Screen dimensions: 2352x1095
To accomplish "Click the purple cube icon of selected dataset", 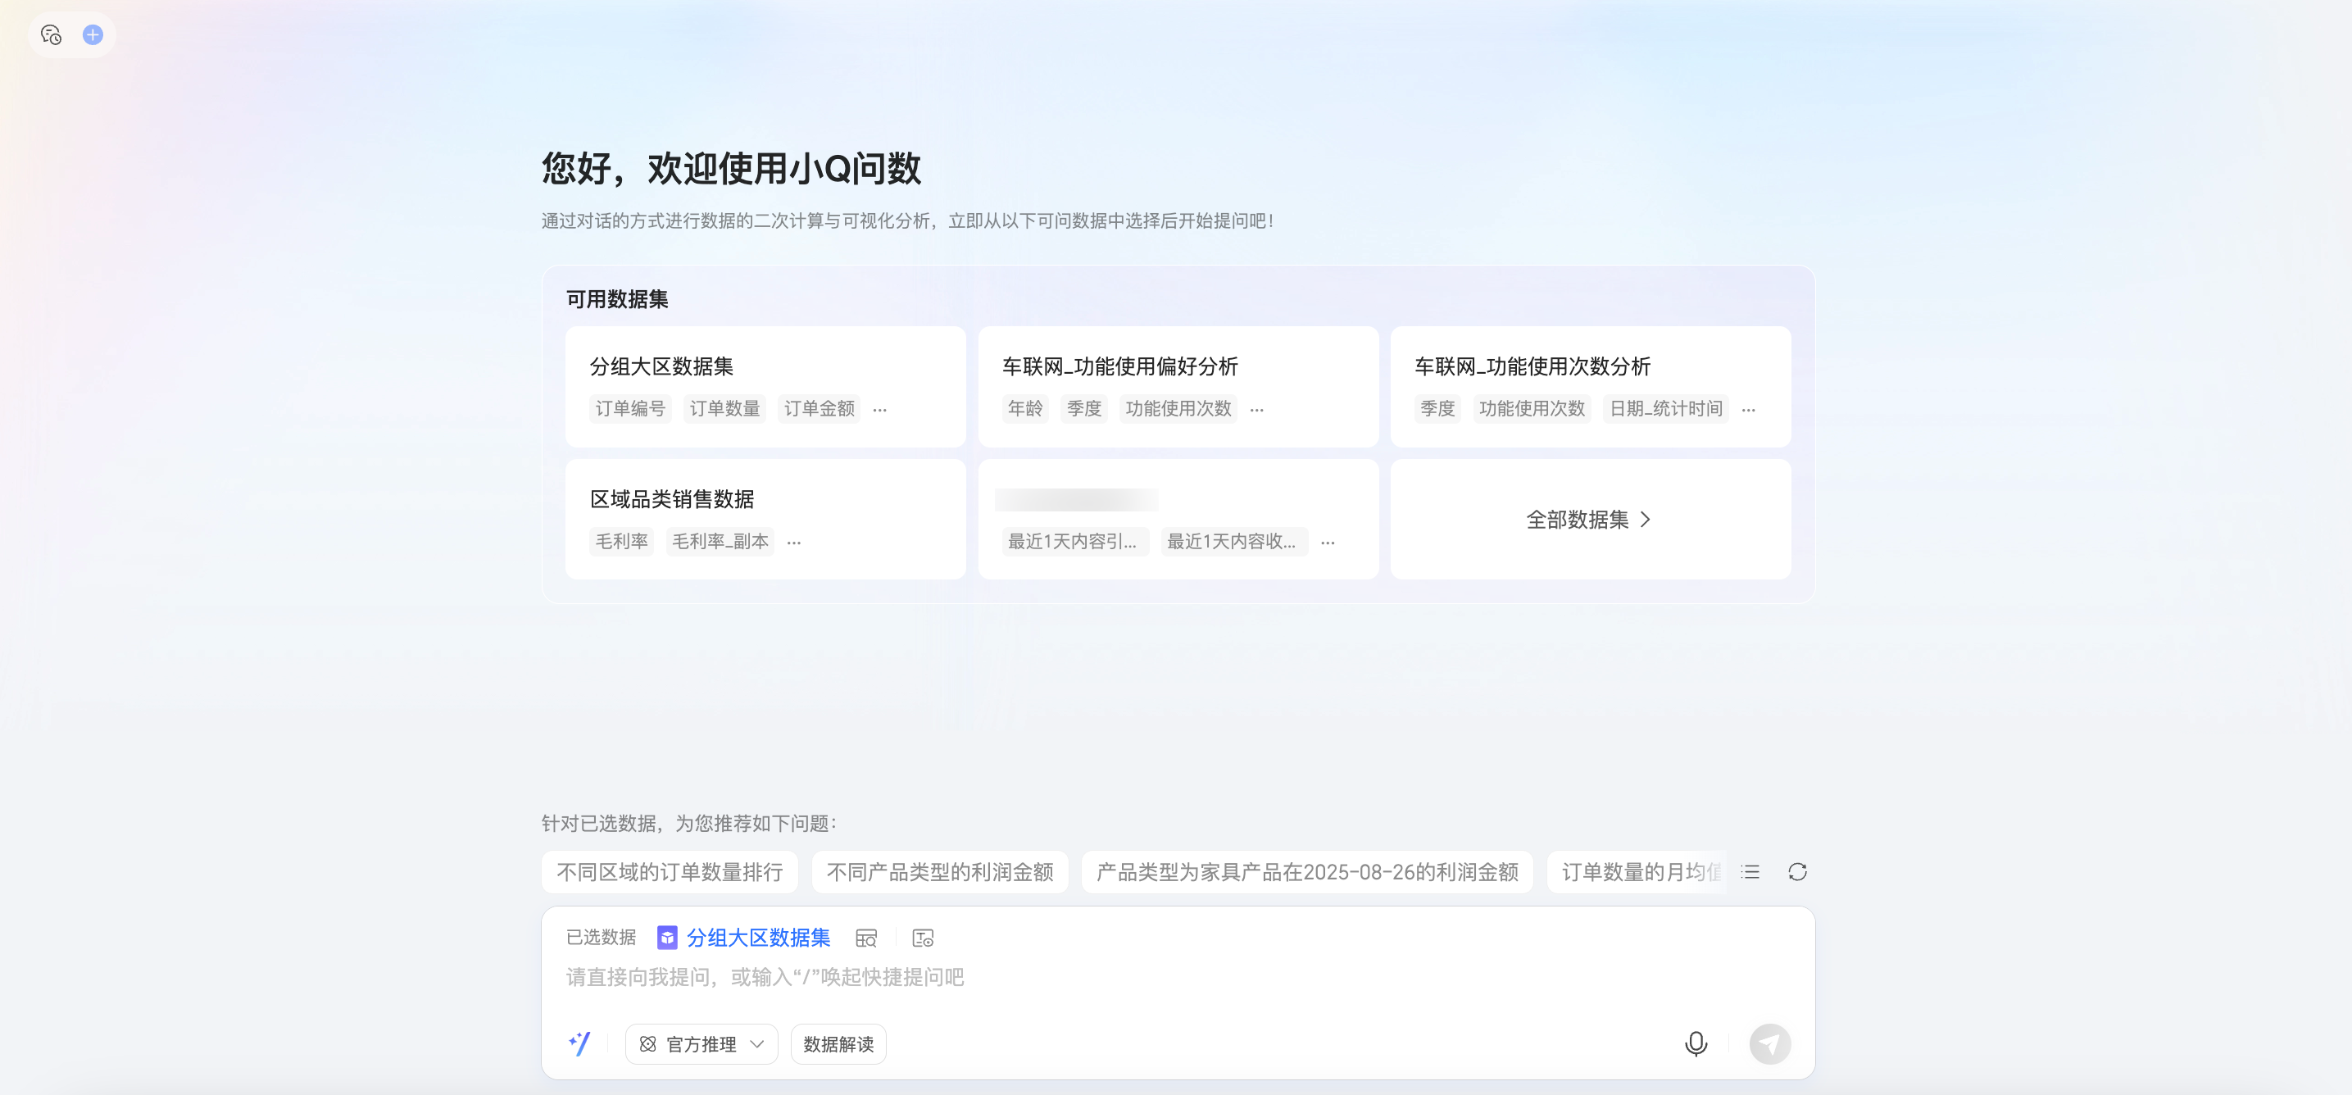I will 667,937.
